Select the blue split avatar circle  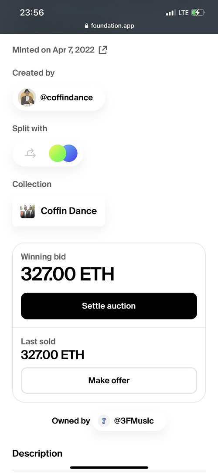[x=71, y=153]
